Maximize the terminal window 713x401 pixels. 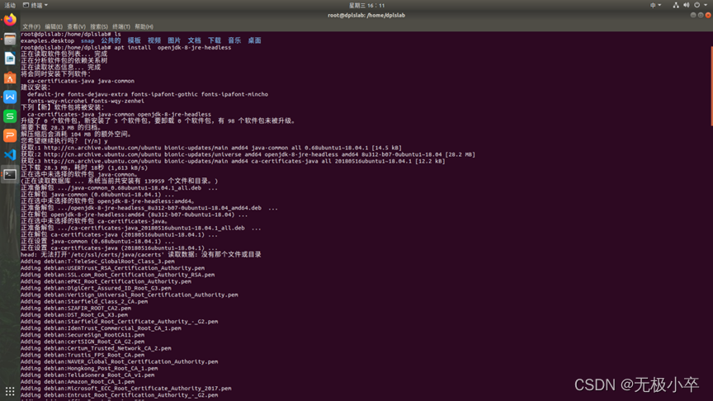(701, 15)
